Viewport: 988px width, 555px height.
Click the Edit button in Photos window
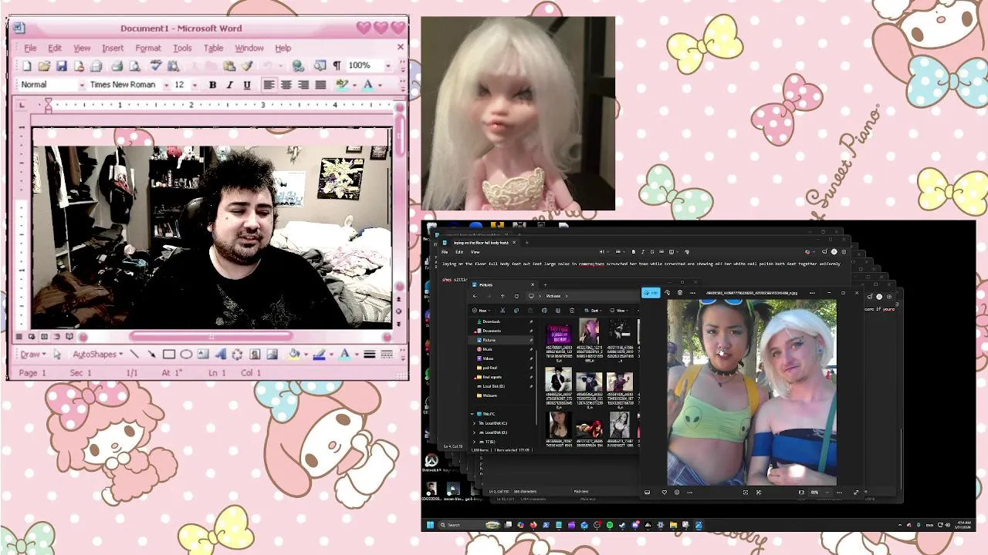(x=651, y=293)
